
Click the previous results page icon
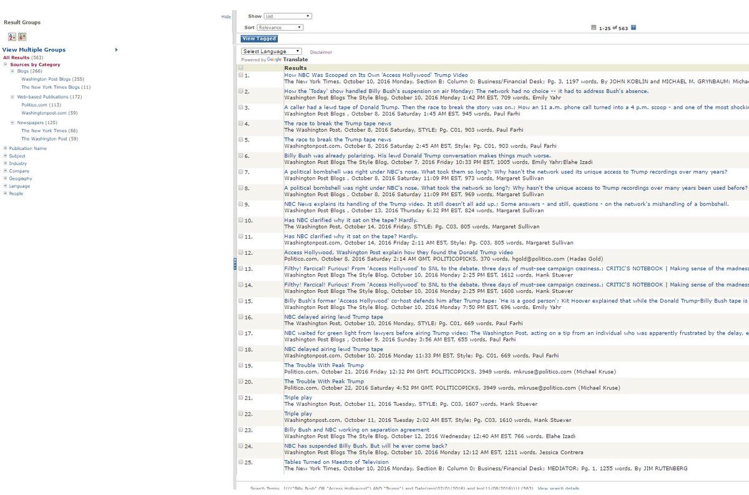(x=594, y=27)
